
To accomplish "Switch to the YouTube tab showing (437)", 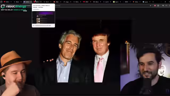I will 37,2.
